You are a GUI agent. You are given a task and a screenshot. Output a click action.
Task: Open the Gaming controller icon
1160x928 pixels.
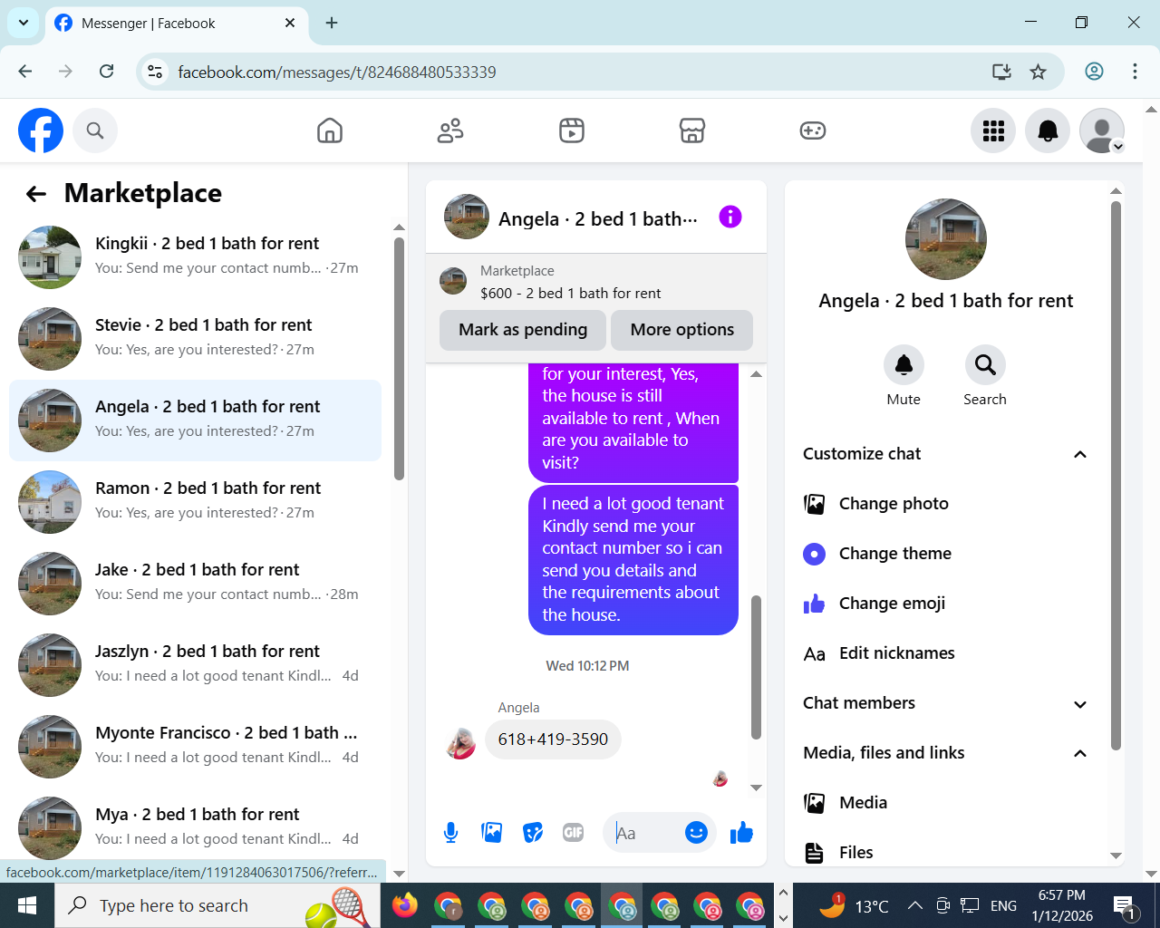tap(813, 130)
